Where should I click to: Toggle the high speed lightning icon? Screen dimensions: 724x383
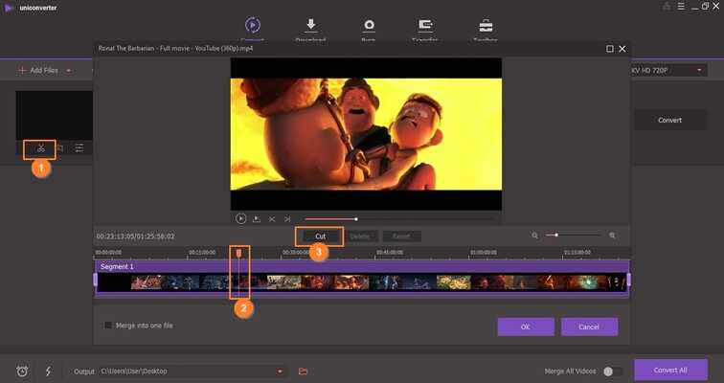click(x=48, y=371)
